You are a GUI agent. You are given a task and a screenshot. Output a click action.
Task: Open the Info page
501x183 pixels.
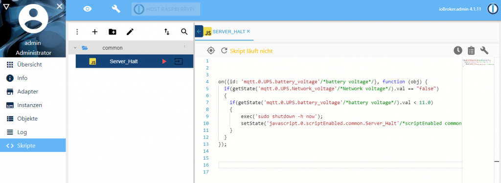[33, 78]
